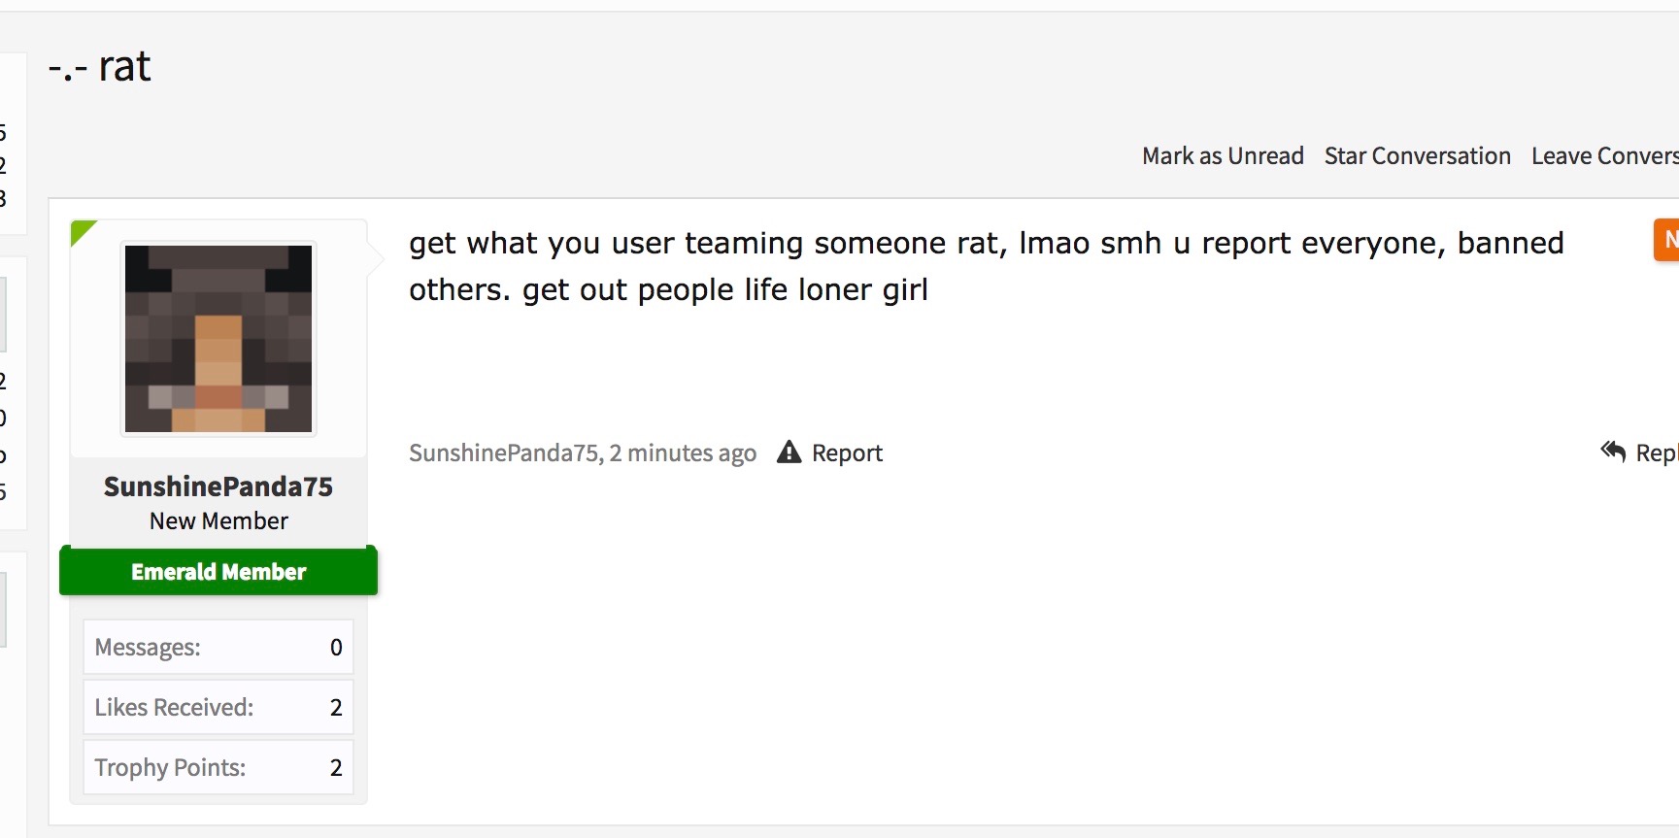Star this conversation
Screen dimensions: 1679x838
1417,156
